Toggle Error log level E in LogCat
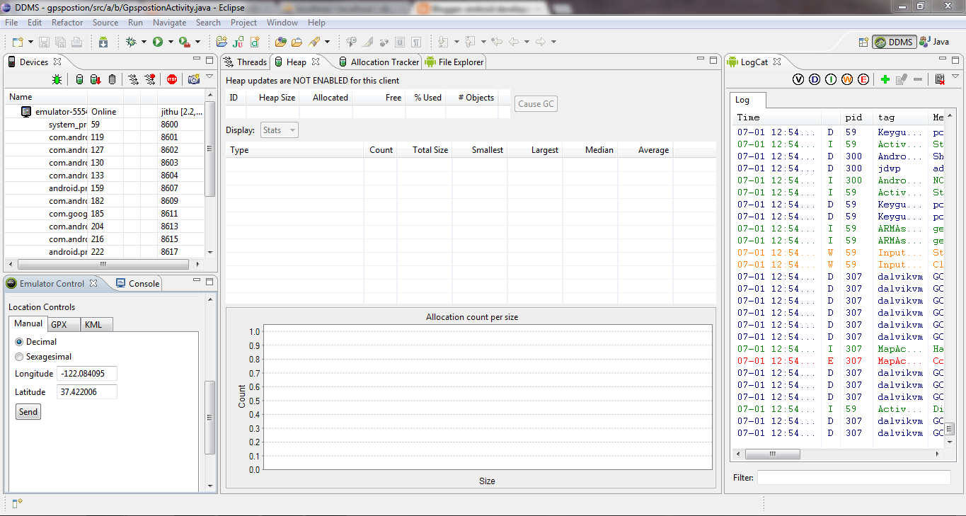Viewport: 966px width, 516px height. click(863, 79)
